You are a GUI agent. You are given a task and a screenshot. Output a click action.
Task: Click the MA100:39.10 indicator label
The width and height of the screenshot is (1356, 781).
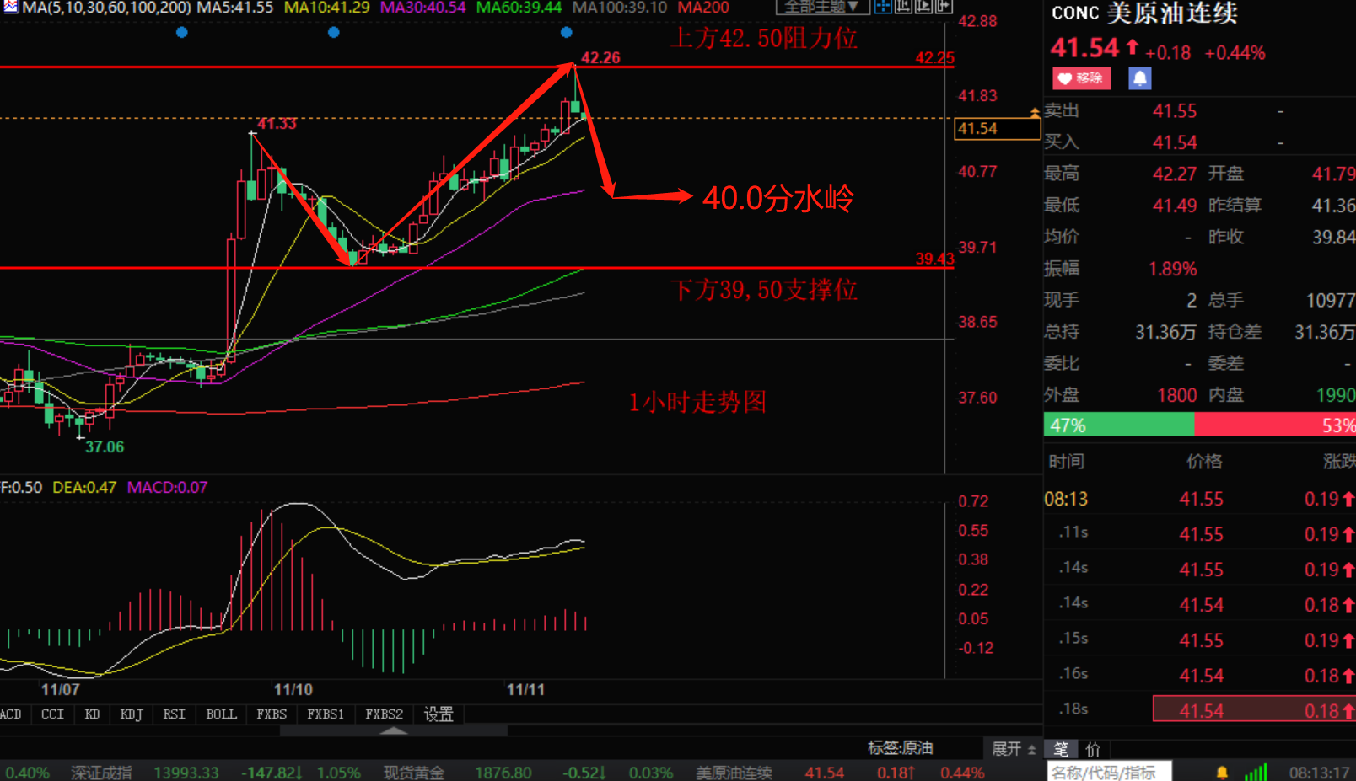(x=620, y=8)
